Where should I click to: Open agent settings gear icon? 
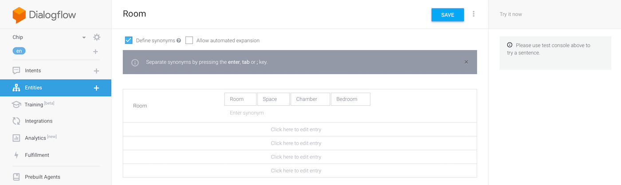pyautogui.click(x=97, y=37)
